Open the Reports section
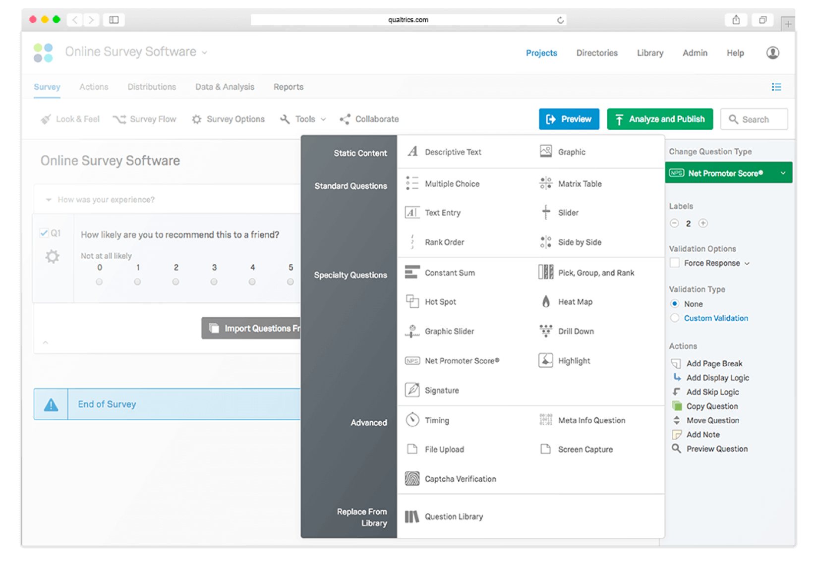The image size is (815, 567). tap(288, 87)
